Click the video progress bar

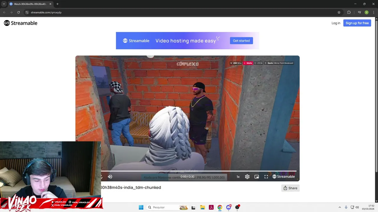(x=198, y=171)
